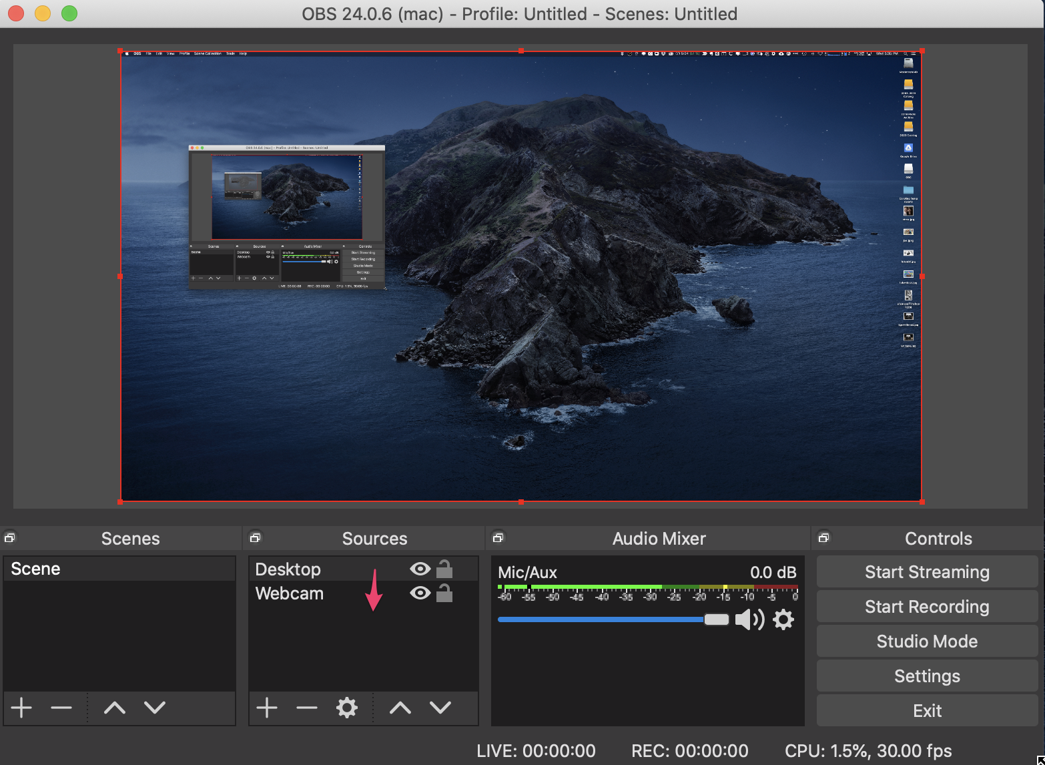Remove selected source with minus icon
The height and width of the screenshot is (765, 1045).
(307, 708)
